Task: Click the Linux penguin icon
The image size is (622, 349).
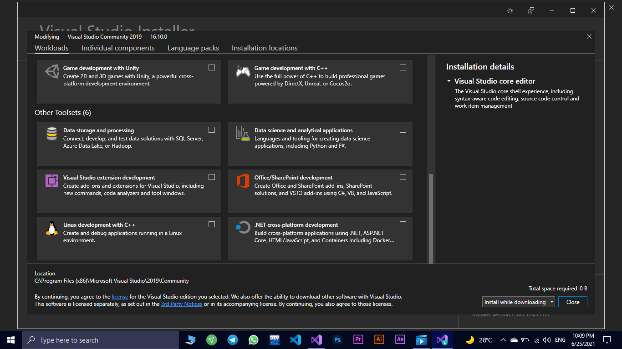Action: [52, 228]
